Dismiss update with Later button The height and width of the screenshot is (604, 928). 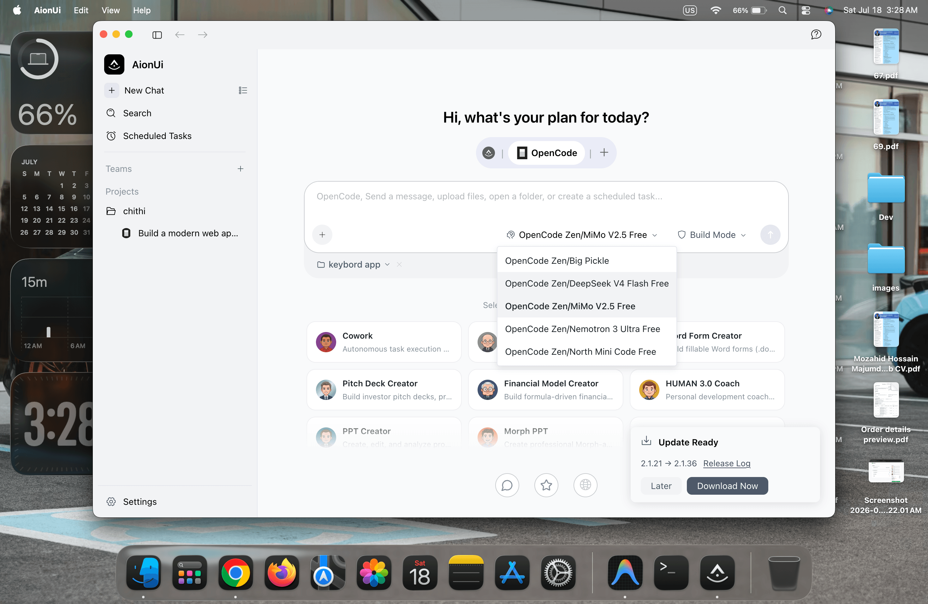pyautogui.click(x=661, y=486)
